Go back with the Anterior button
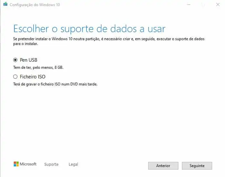225x177 pixels. [x=163, y=166]
